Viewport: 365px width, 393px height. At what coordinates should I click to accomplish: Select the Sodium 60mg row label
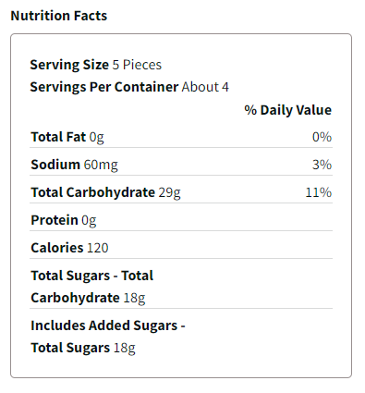[74, 165]
